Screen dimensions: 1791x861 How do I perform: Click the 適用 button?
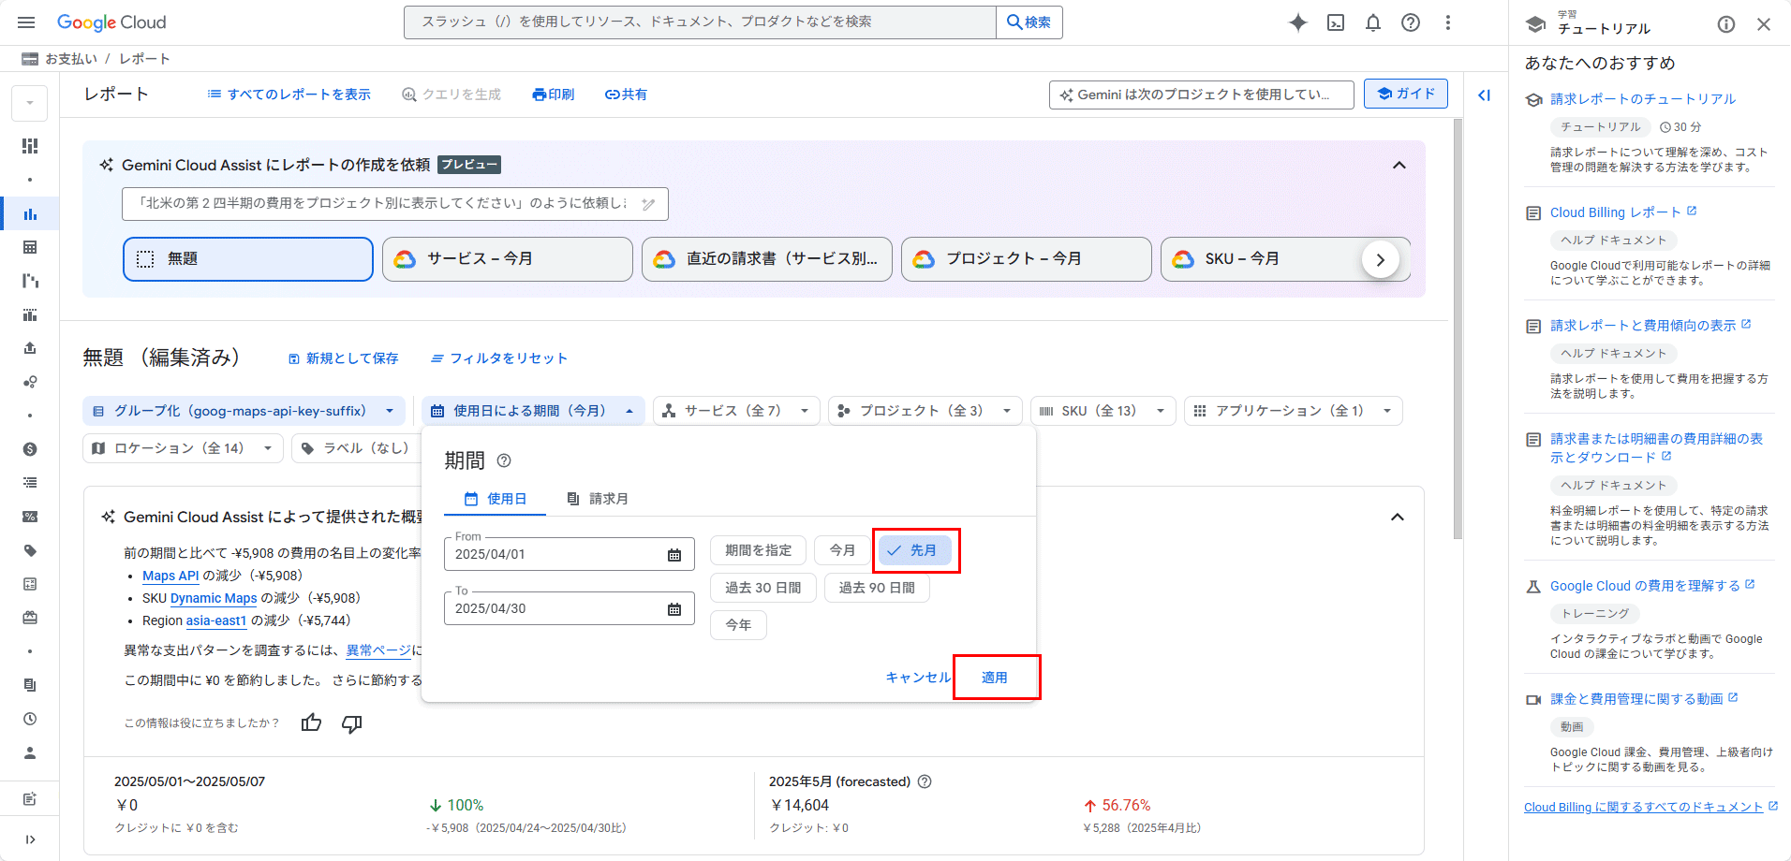pyautogui.click(x=995, y=678)
